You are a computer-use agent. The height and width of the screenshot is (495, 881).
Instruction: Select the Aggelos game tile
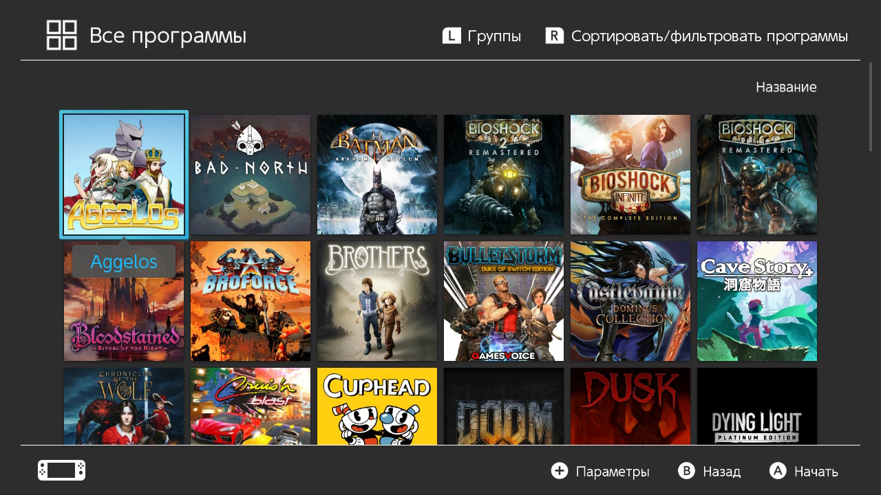click(x=124, y=175)
